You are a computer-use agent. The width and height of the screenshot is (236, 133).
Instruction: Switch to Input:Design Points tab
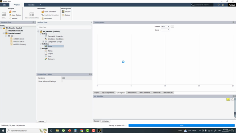[108, 93]
